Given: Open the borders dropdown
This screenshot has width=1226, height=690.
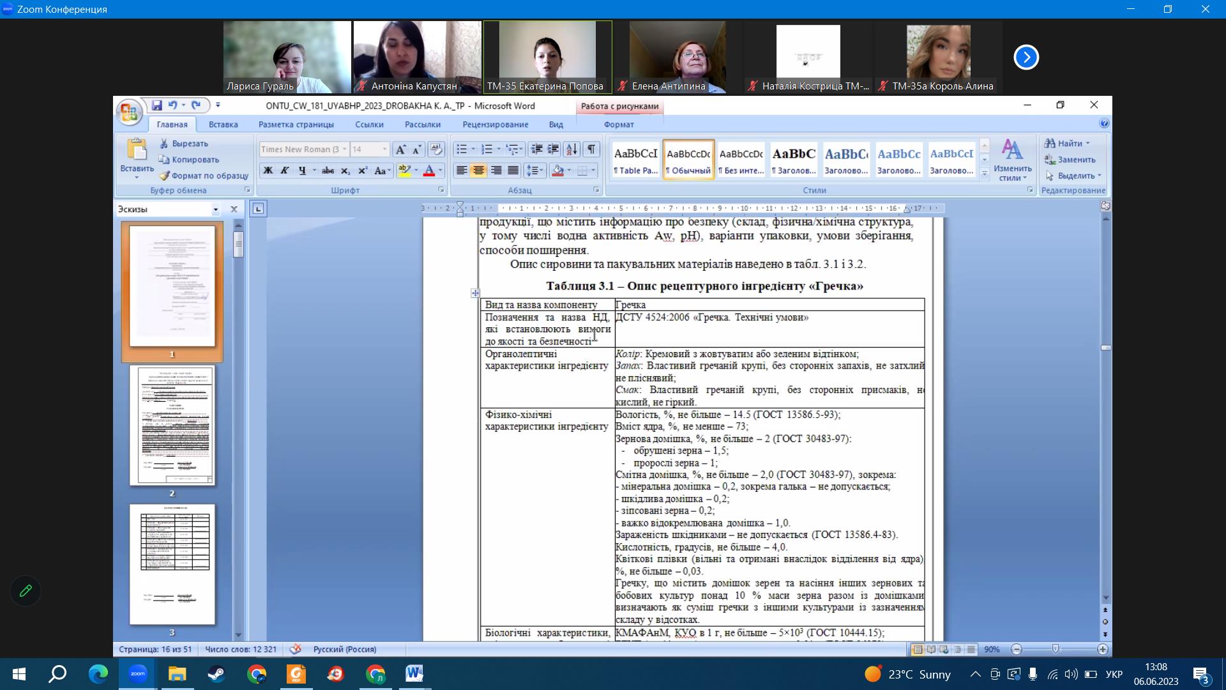Looking at the screenshot, I should pos(593,171).
